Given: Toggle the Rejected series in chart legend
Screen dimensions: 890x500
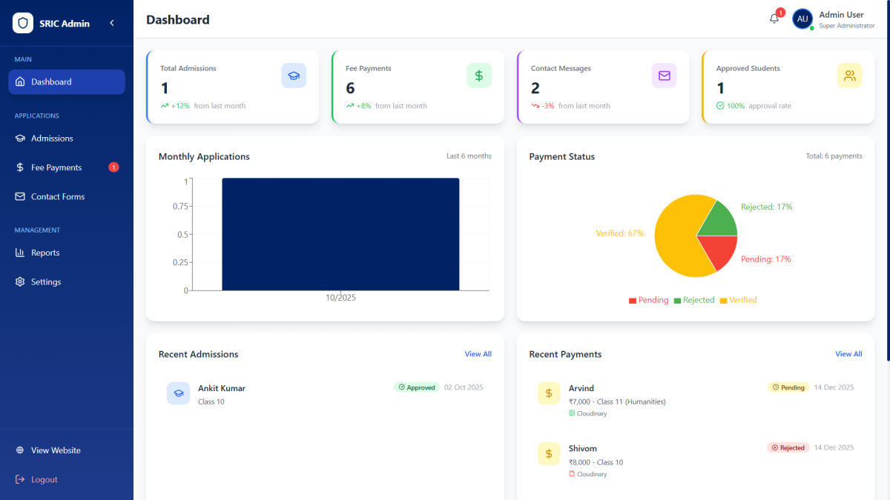Looking at the screenshot, I should pos(694,300).
